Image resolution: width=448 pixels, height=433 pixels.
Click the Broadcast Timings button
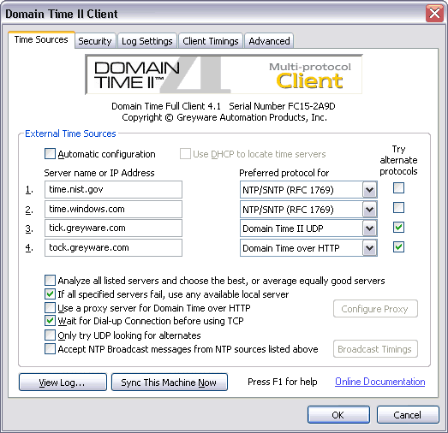[x=375, y=349]
